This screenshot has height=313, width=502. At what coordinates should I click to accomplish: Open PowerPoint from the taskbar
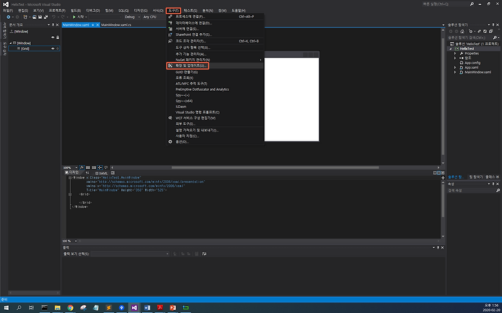(173, 308)
